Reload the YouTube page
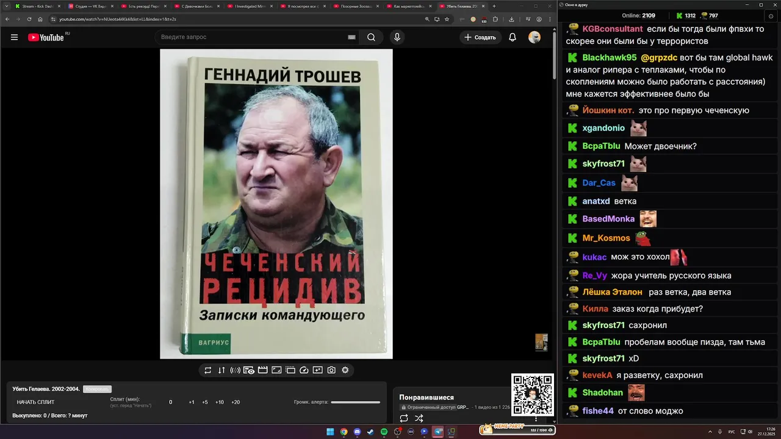 click(x=29, y=19)
